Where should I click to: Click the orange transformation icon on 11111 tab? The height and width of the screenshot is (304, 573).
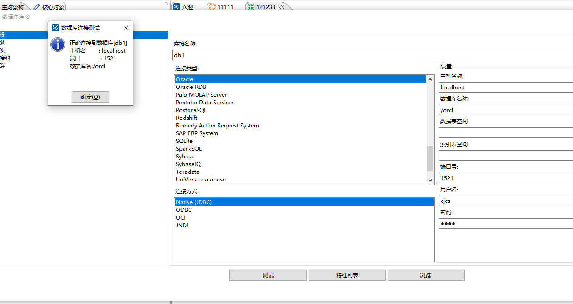click(x=212, y=6)
